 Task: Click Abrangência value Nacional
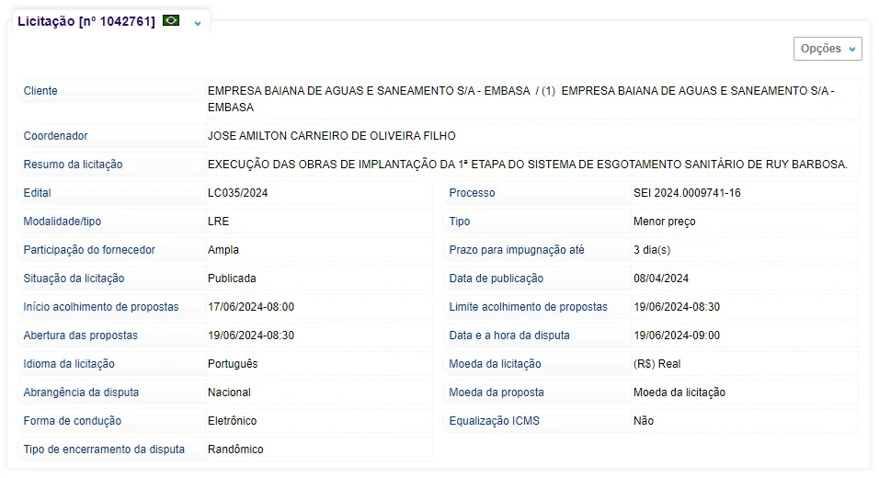229,393
